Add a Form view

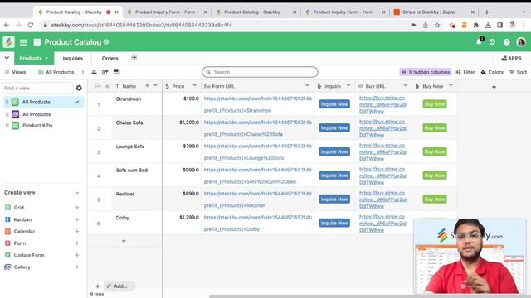coord(77,243)
